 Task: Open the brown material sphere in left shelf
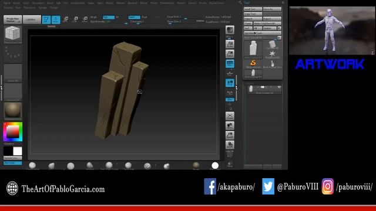point(13,111)
